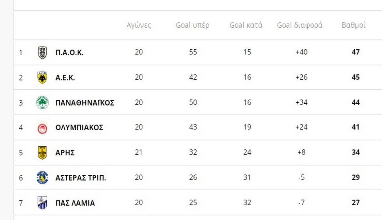
Task: Click the Αγώνες column header
Action: point(139,25)
